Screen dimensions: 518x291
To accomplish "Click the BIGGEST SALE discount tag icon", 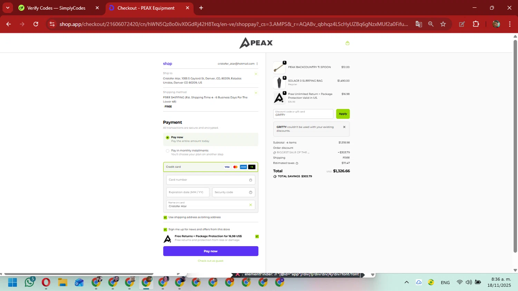I will click(275, 153).
